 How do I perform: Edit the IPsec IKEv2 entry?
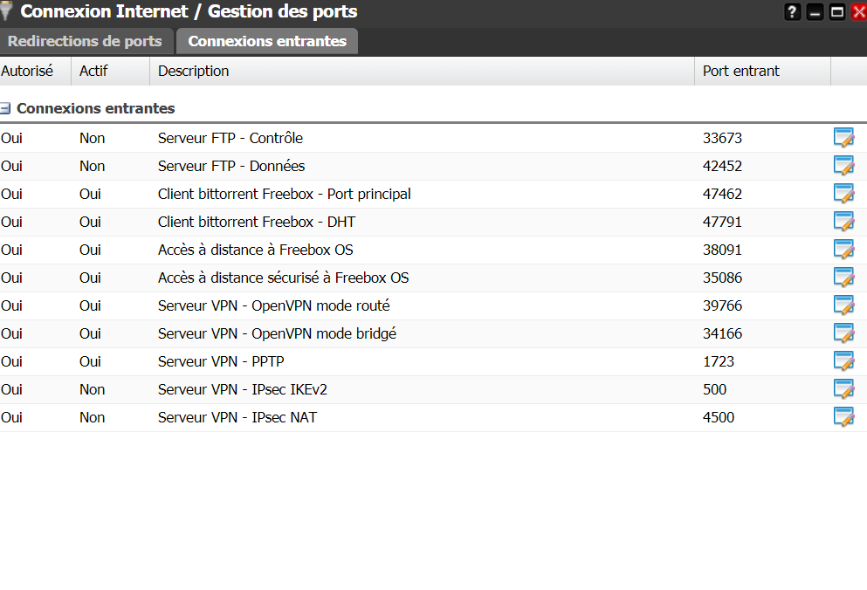[x=843, y=389]
